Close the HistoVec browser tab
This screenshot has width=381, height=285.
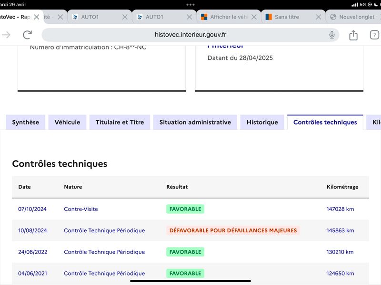tap(37, 17)
